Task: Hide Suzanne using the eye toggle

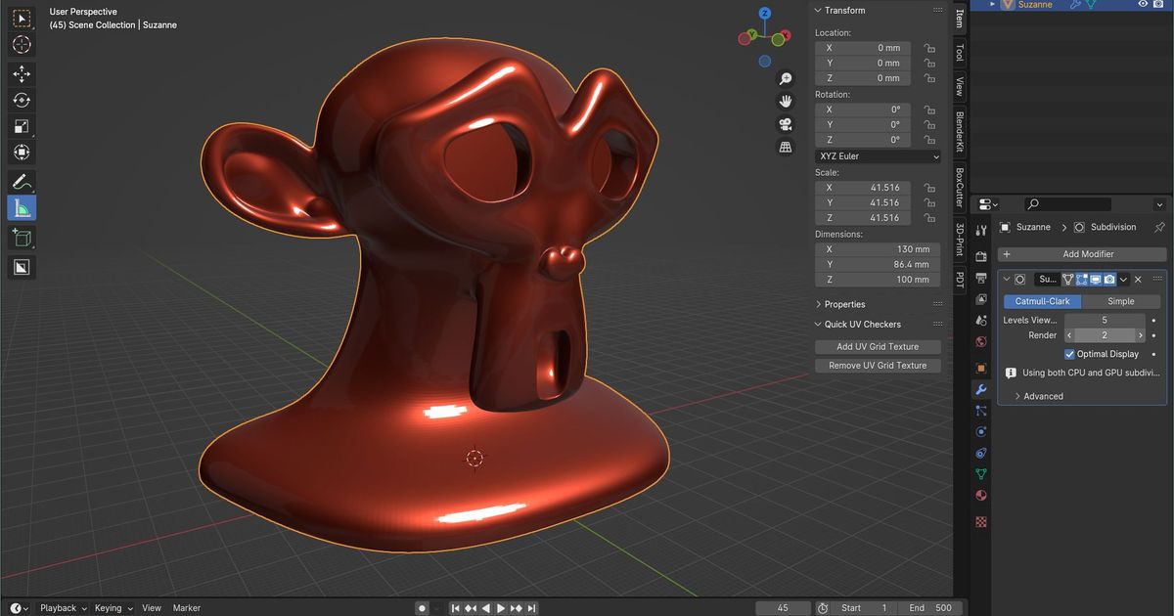Action: (1143, 4)
